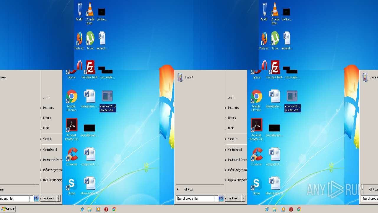Click Shut down button in left Start menu
Screen dimensions: 378x213
coord(48,198)
